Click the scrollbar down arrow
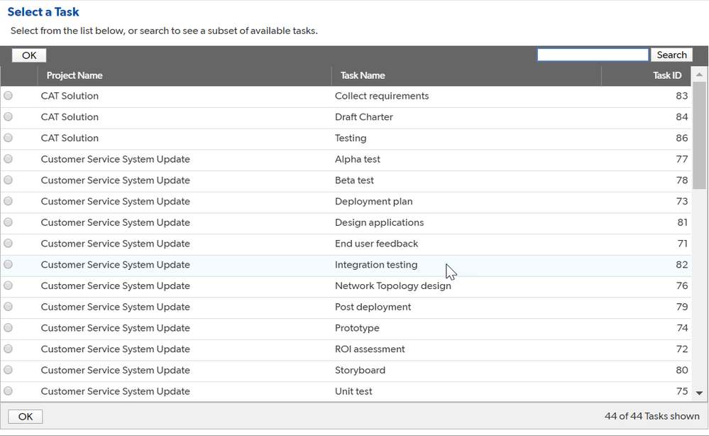The width and height of the screenshot is (709, 436). click(699, 393)
